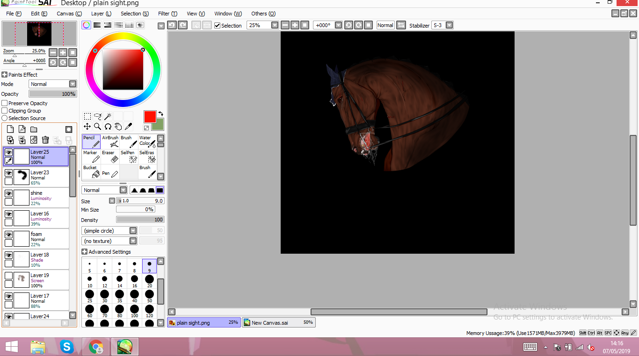Select the Bucket fill tool
The image size is (639, 356).
coord(91,171)
